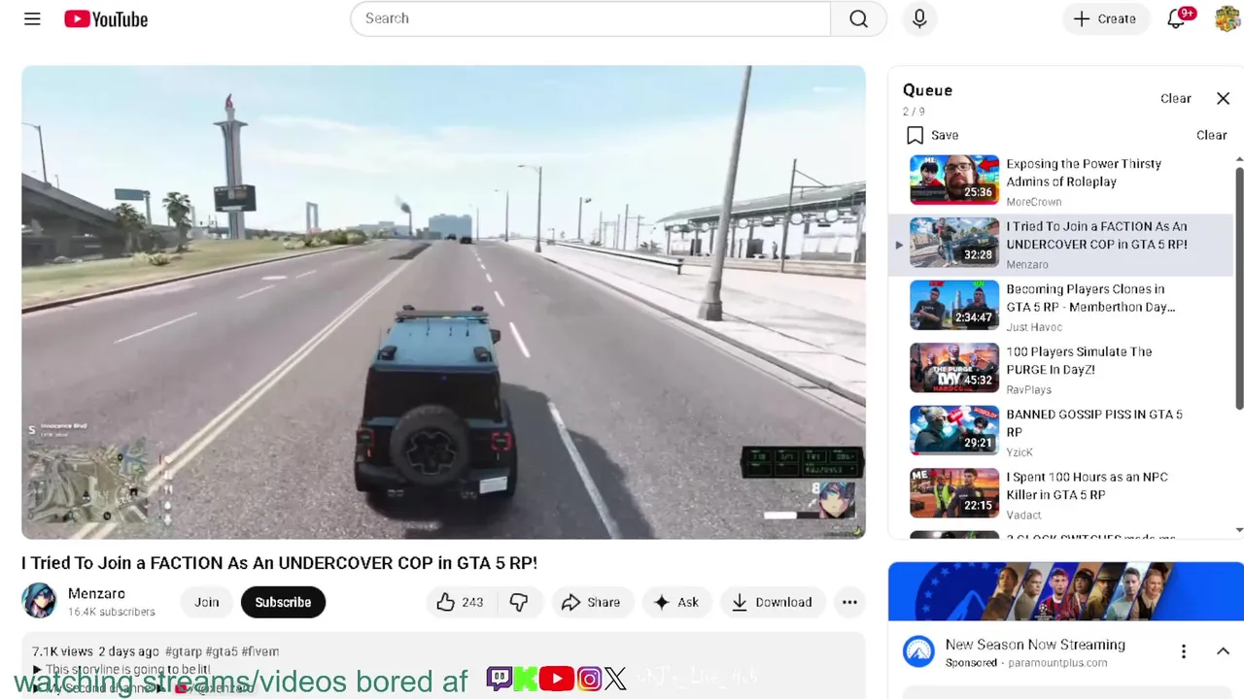
Task: Click the video title text
Action: coord(279,563)
